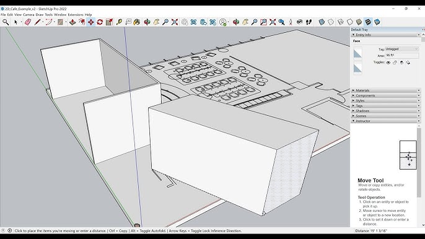The height and width of the screenshot is (239, 425).
Task: Choose the red Rotate tool
Action: click(100, 22)
